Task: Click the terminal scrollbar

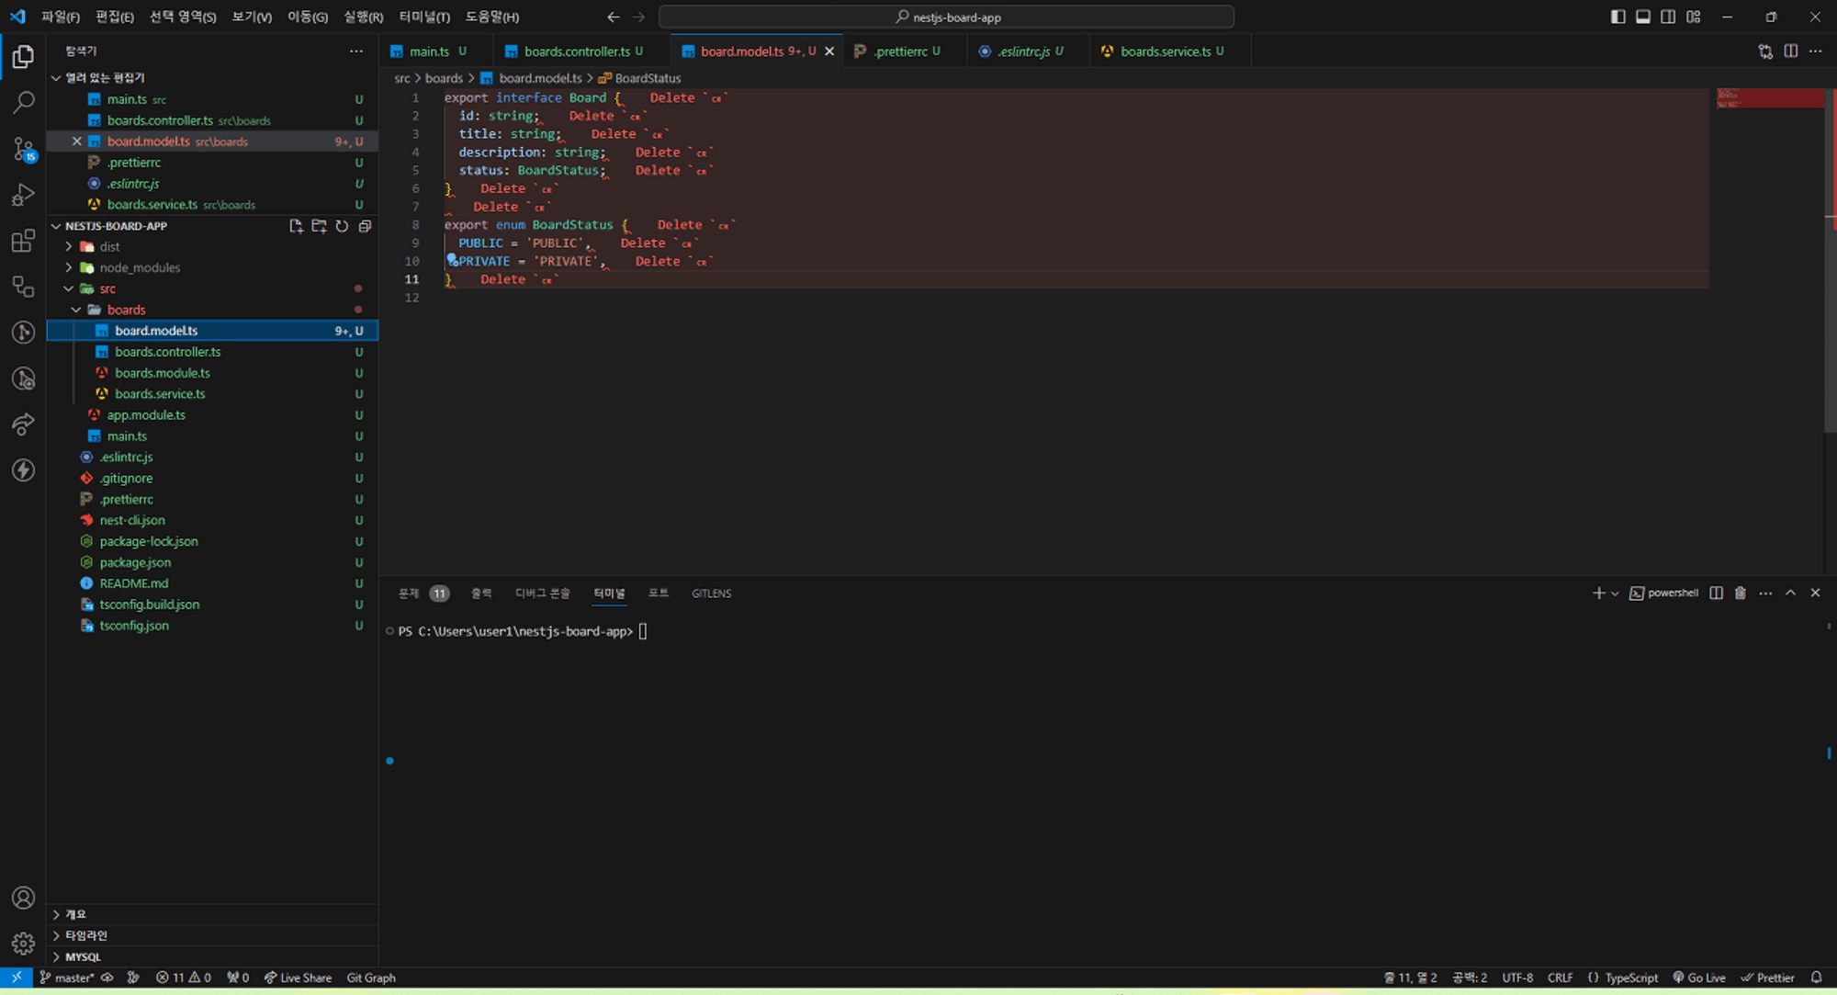Action: pos(1827,630)
